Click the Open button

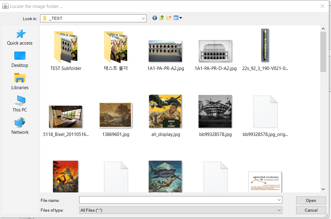(x=311, y=200)
